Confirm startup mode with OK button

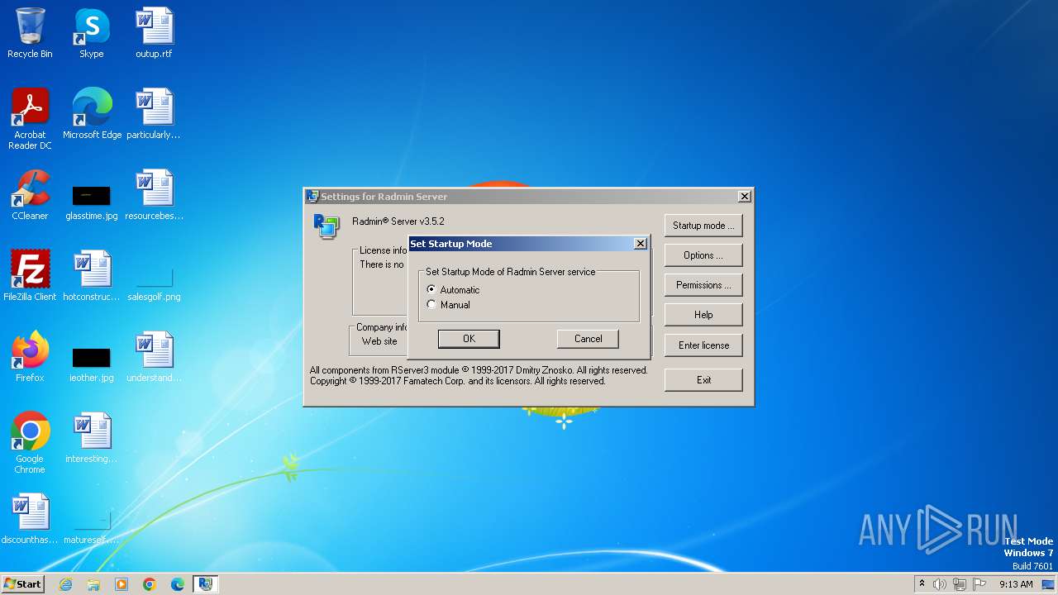coord(469,339)
